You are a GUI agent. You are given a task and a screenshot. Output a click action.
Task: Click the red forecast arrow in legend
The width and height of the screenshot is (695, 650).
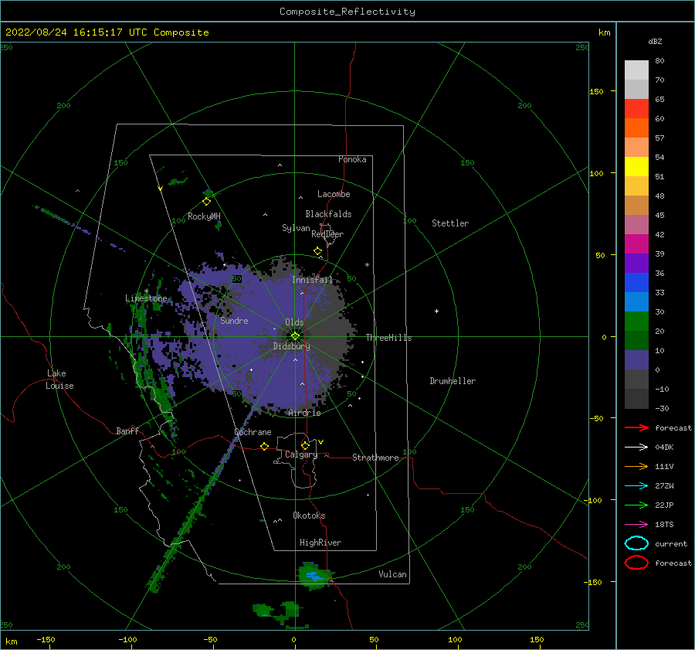636,427
